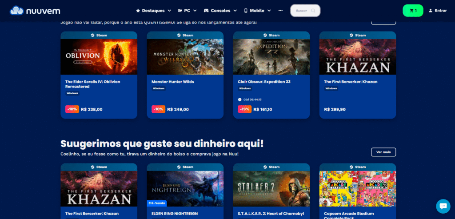Open the live chat bubble icon

pyautogui.click(x=443, y=206)
